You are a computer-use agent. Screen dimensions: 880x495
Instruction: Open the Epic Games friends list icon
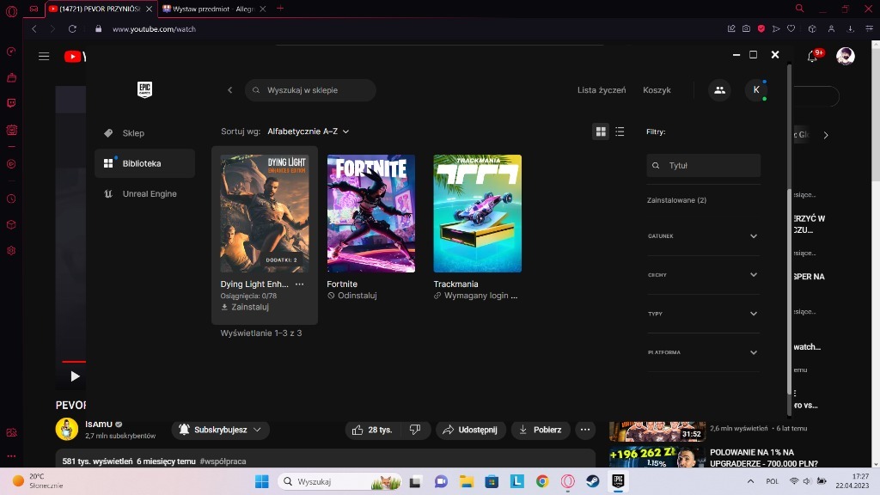pos(719,89)
